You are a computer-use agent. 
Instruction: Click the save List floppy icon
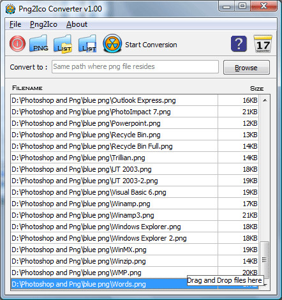(87, 44)
